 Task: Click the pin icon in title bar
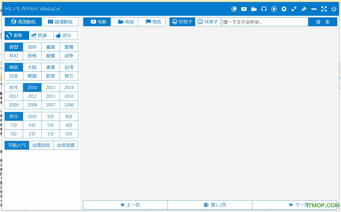point(304,9)
